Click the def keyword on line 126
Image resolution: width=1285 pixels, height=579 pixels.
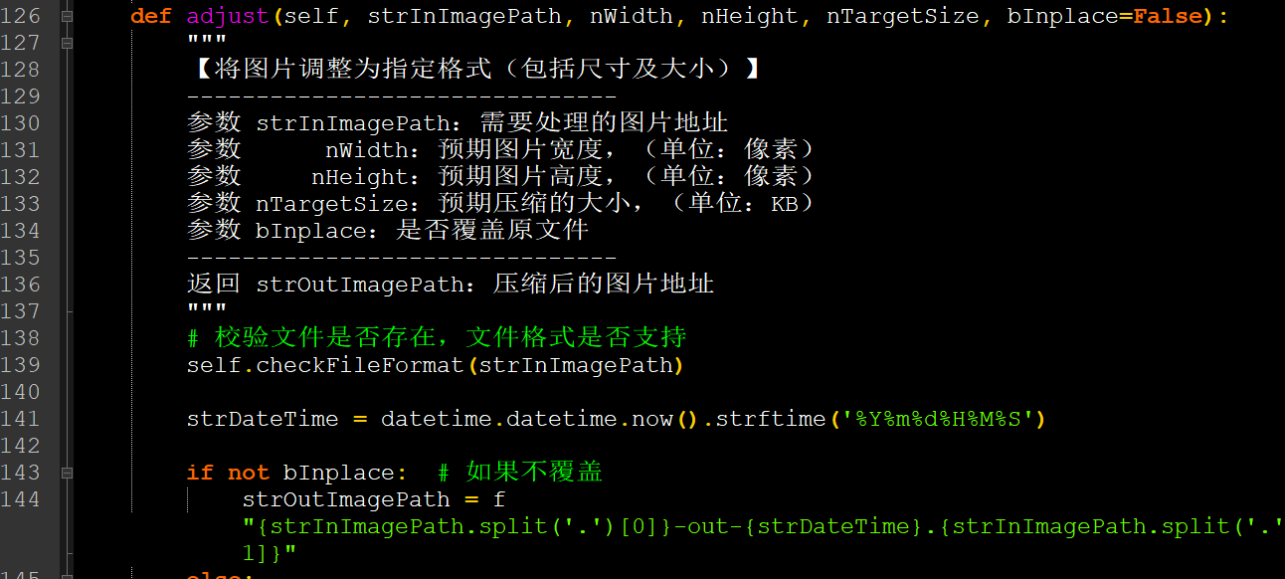pyautogui.click(x=151, y=17)
